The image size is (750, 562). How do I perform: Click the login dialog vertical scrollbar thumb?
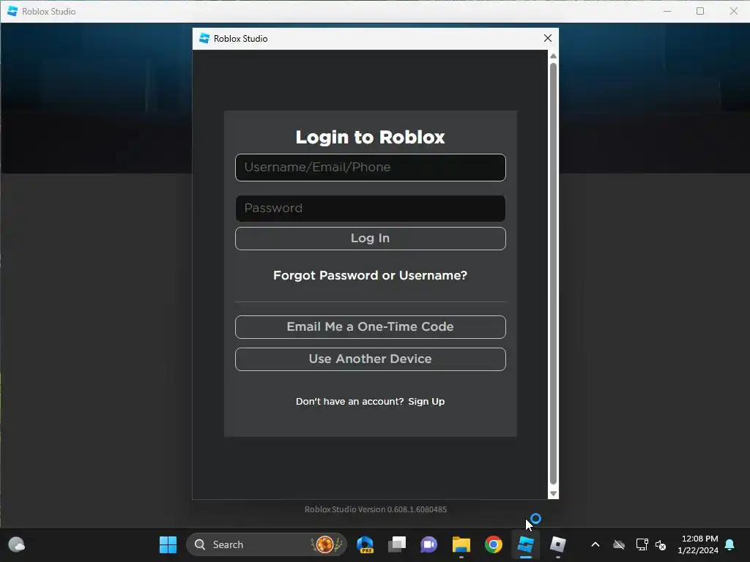pyautogui.click(x=554, y=274)
